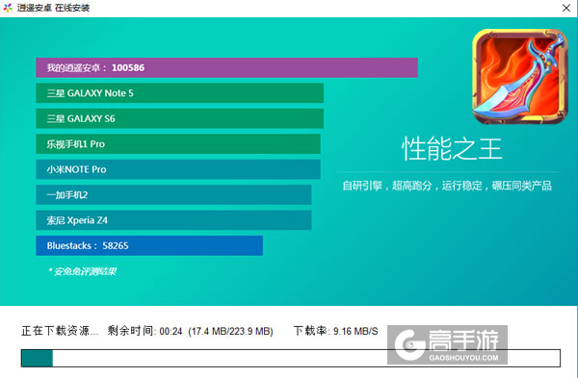Viewport: 578px width, 378px height.
Task: Select the 索尼 Xperia Z4 bar
Action: (173, 220)
